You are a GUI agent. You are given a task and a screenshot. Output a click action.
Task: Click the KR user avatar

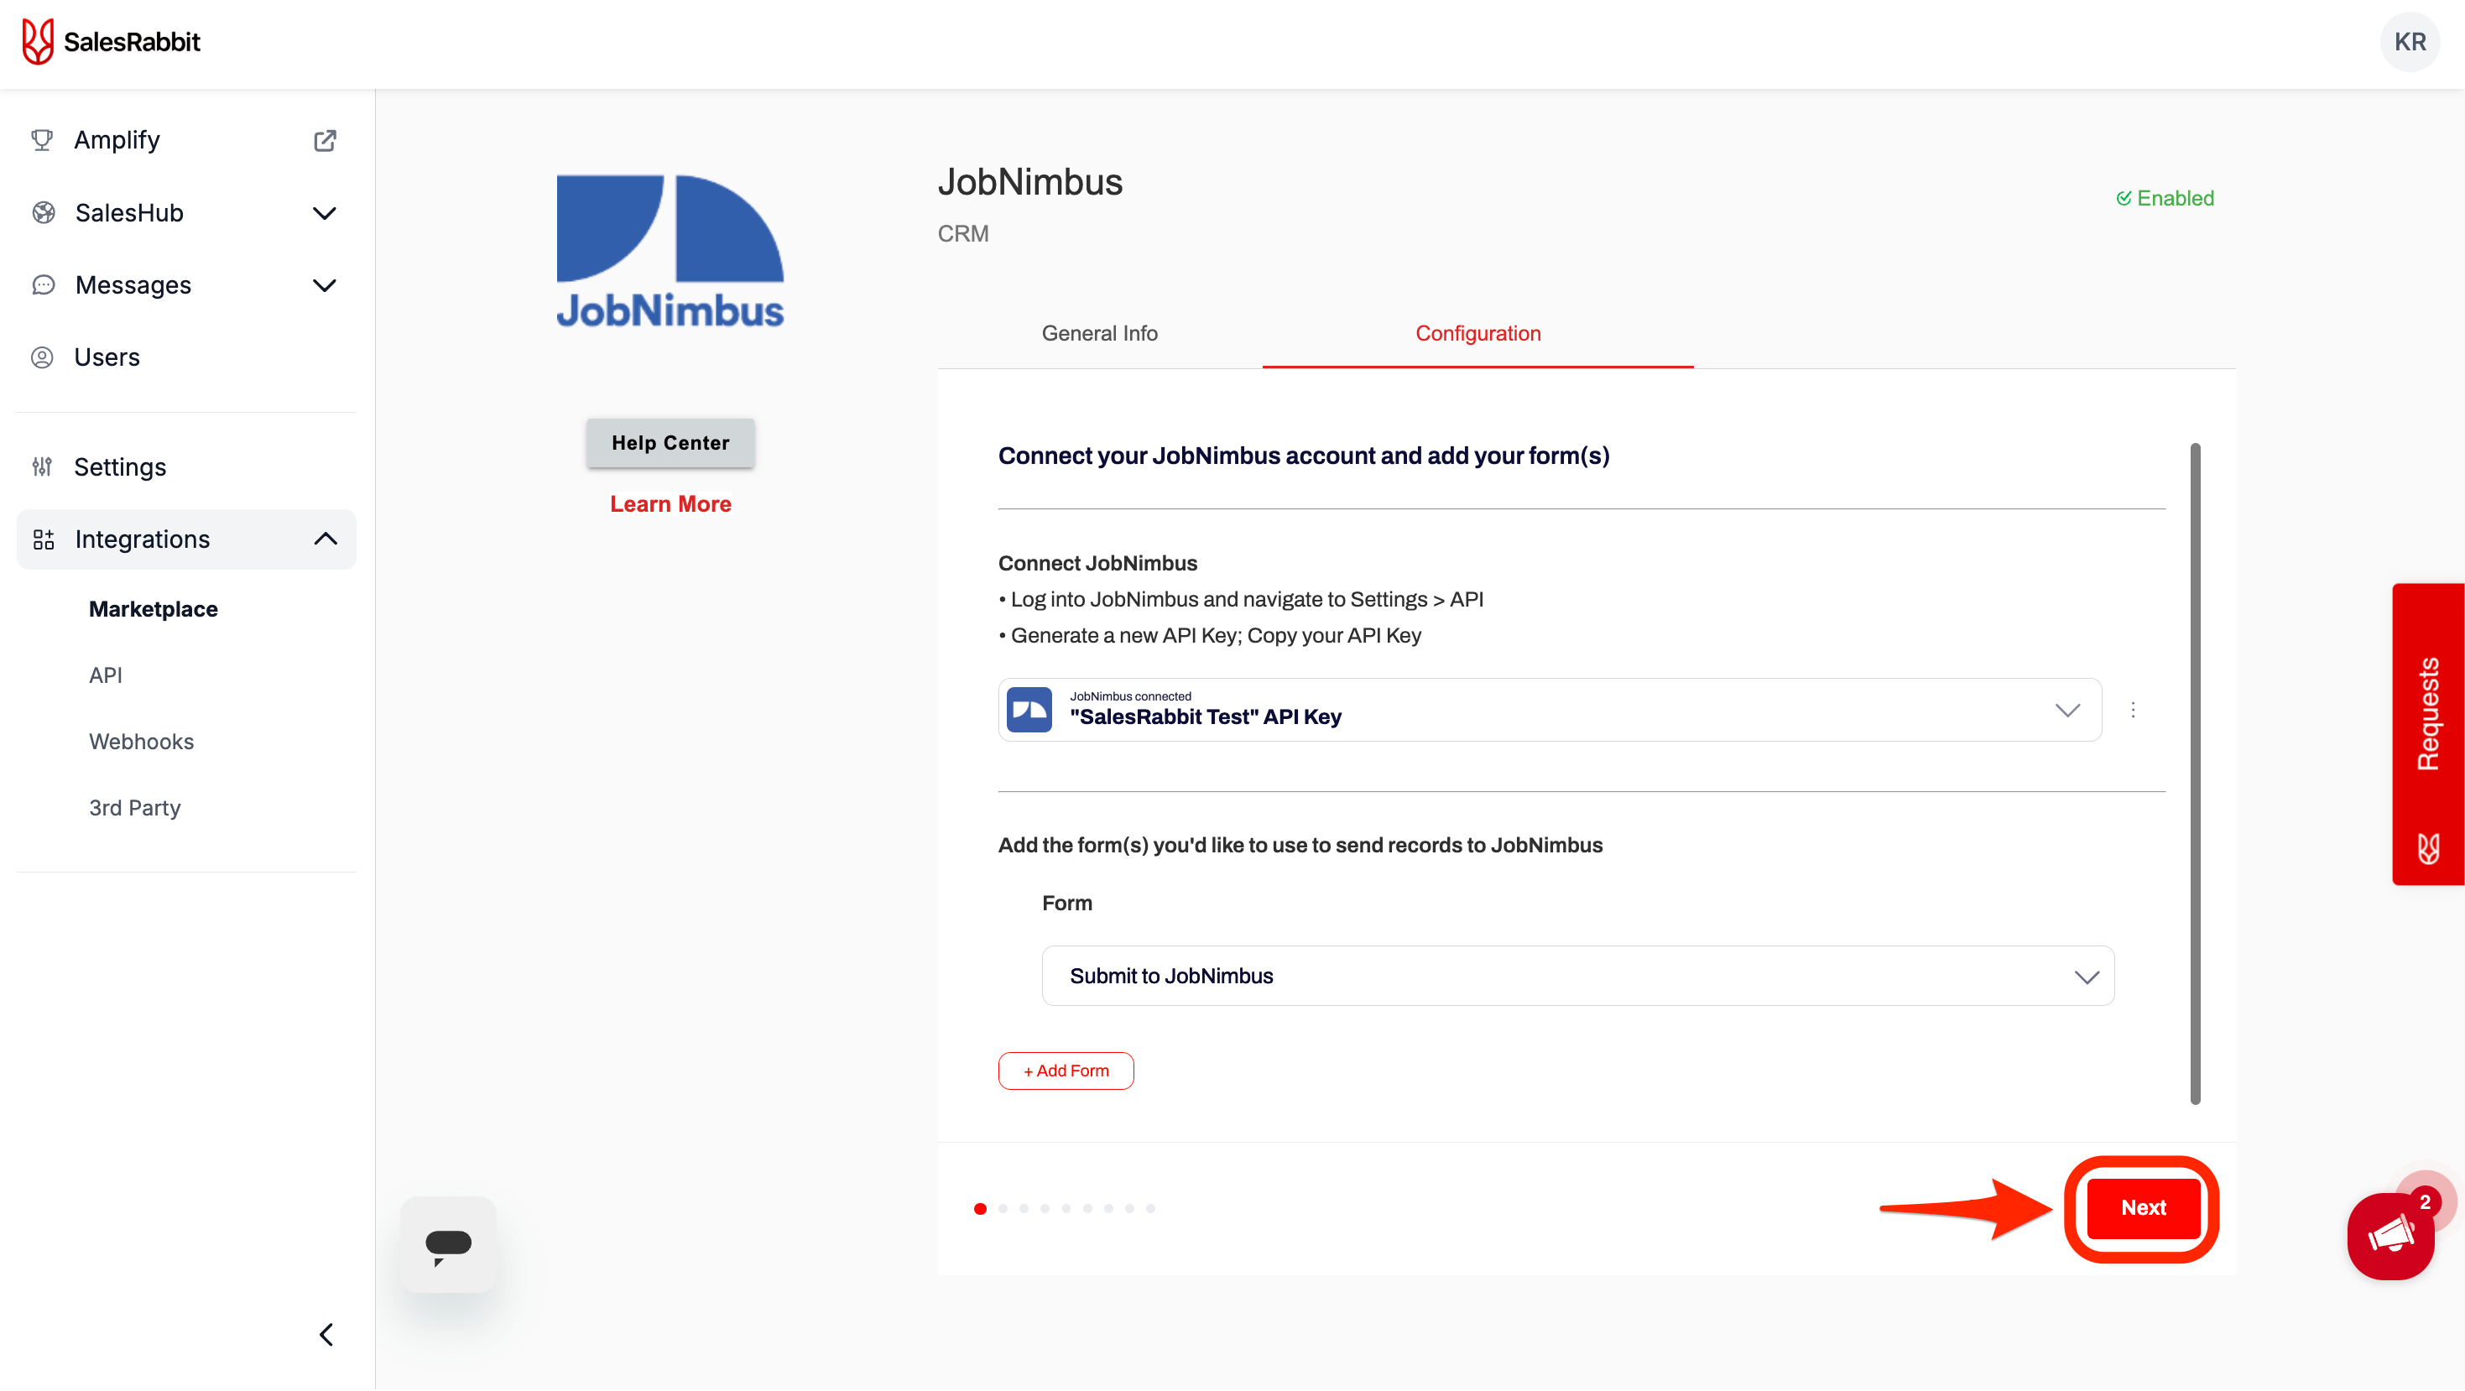pyautogui.click(x=2409, y=42)
